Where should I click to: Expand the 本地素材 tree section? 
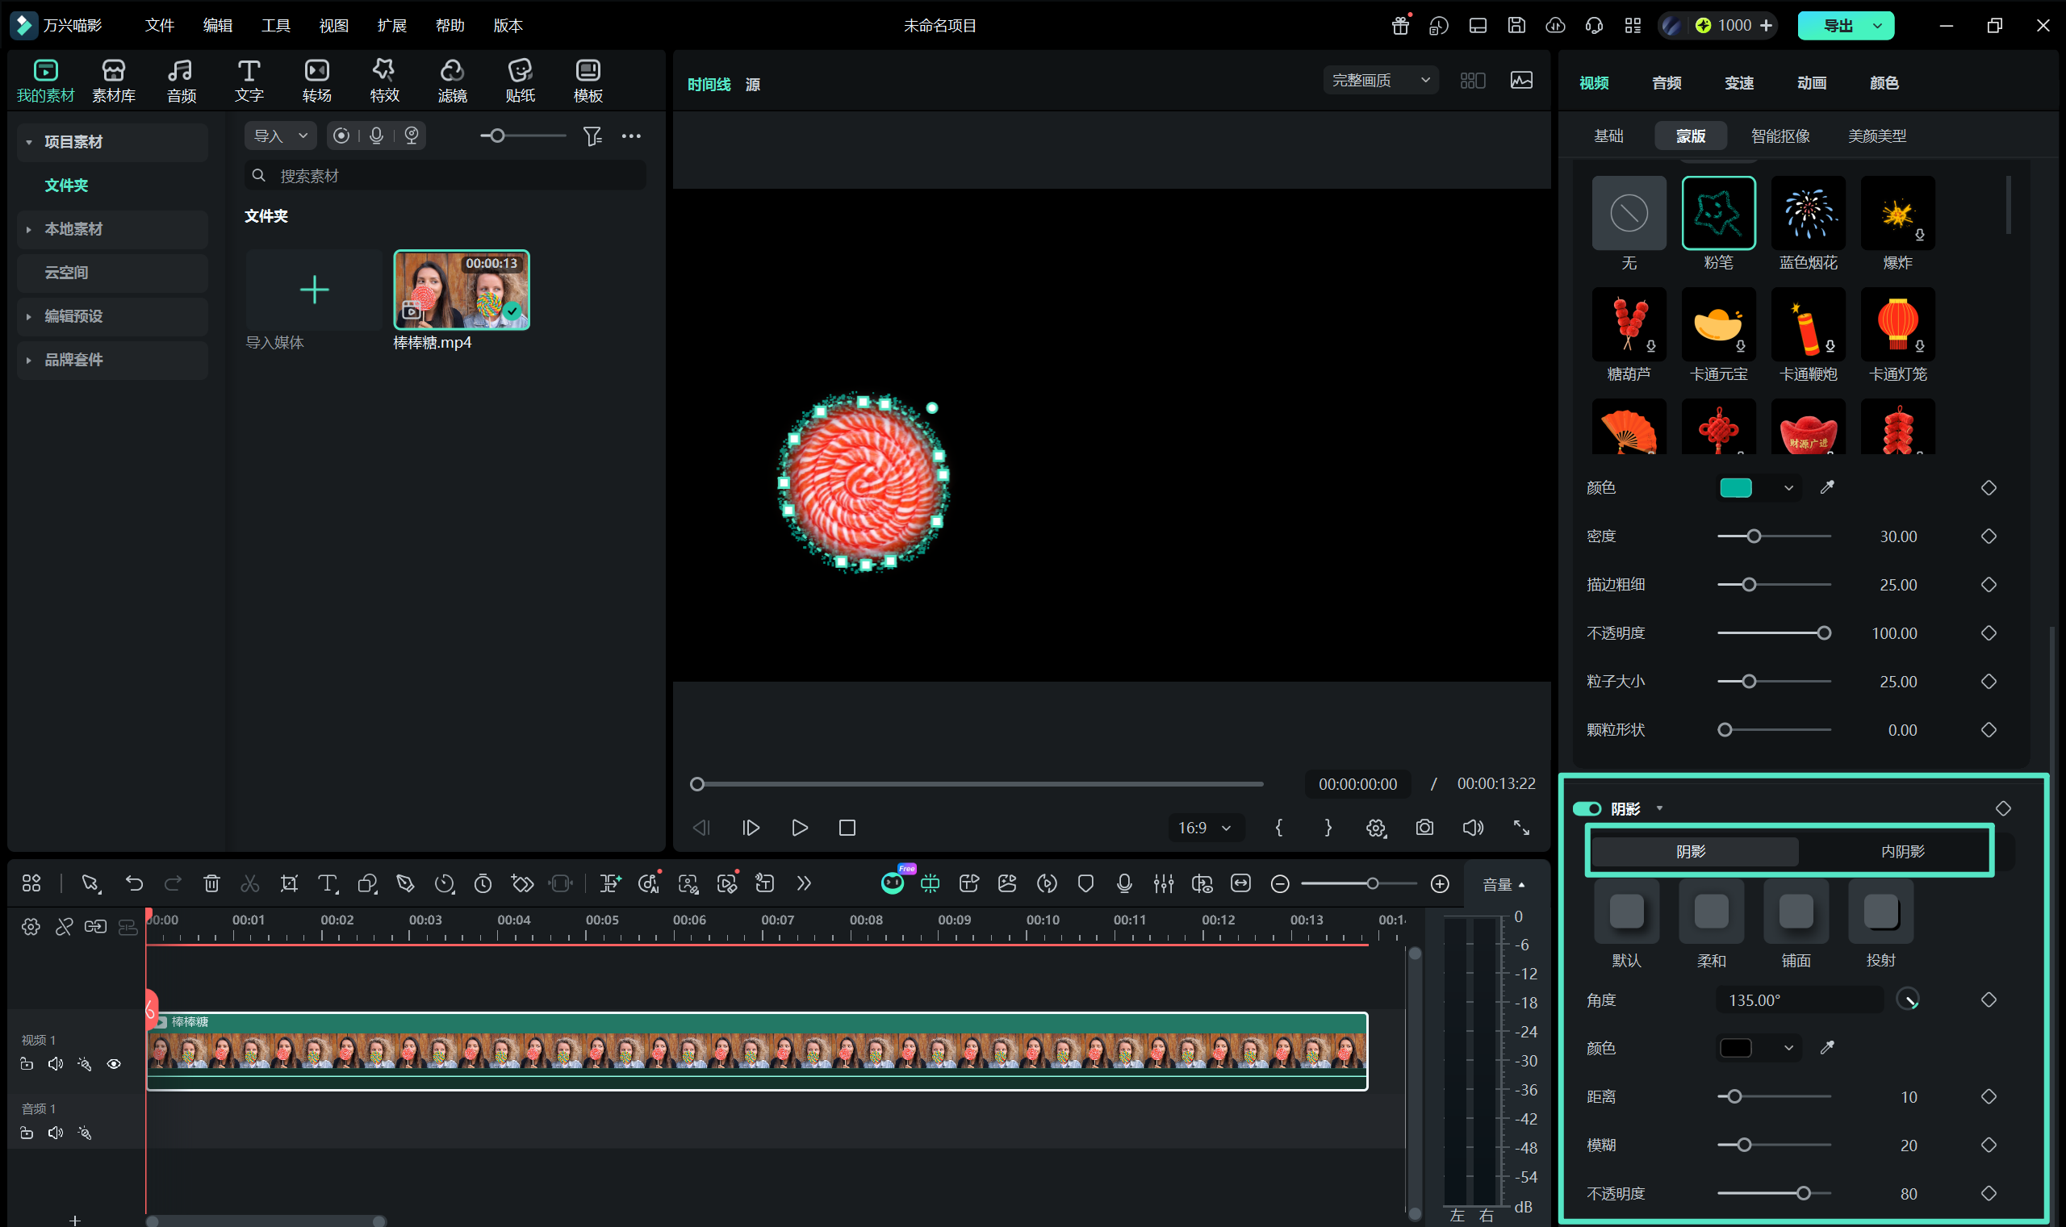pyautogui.click(x=29, y=229)
